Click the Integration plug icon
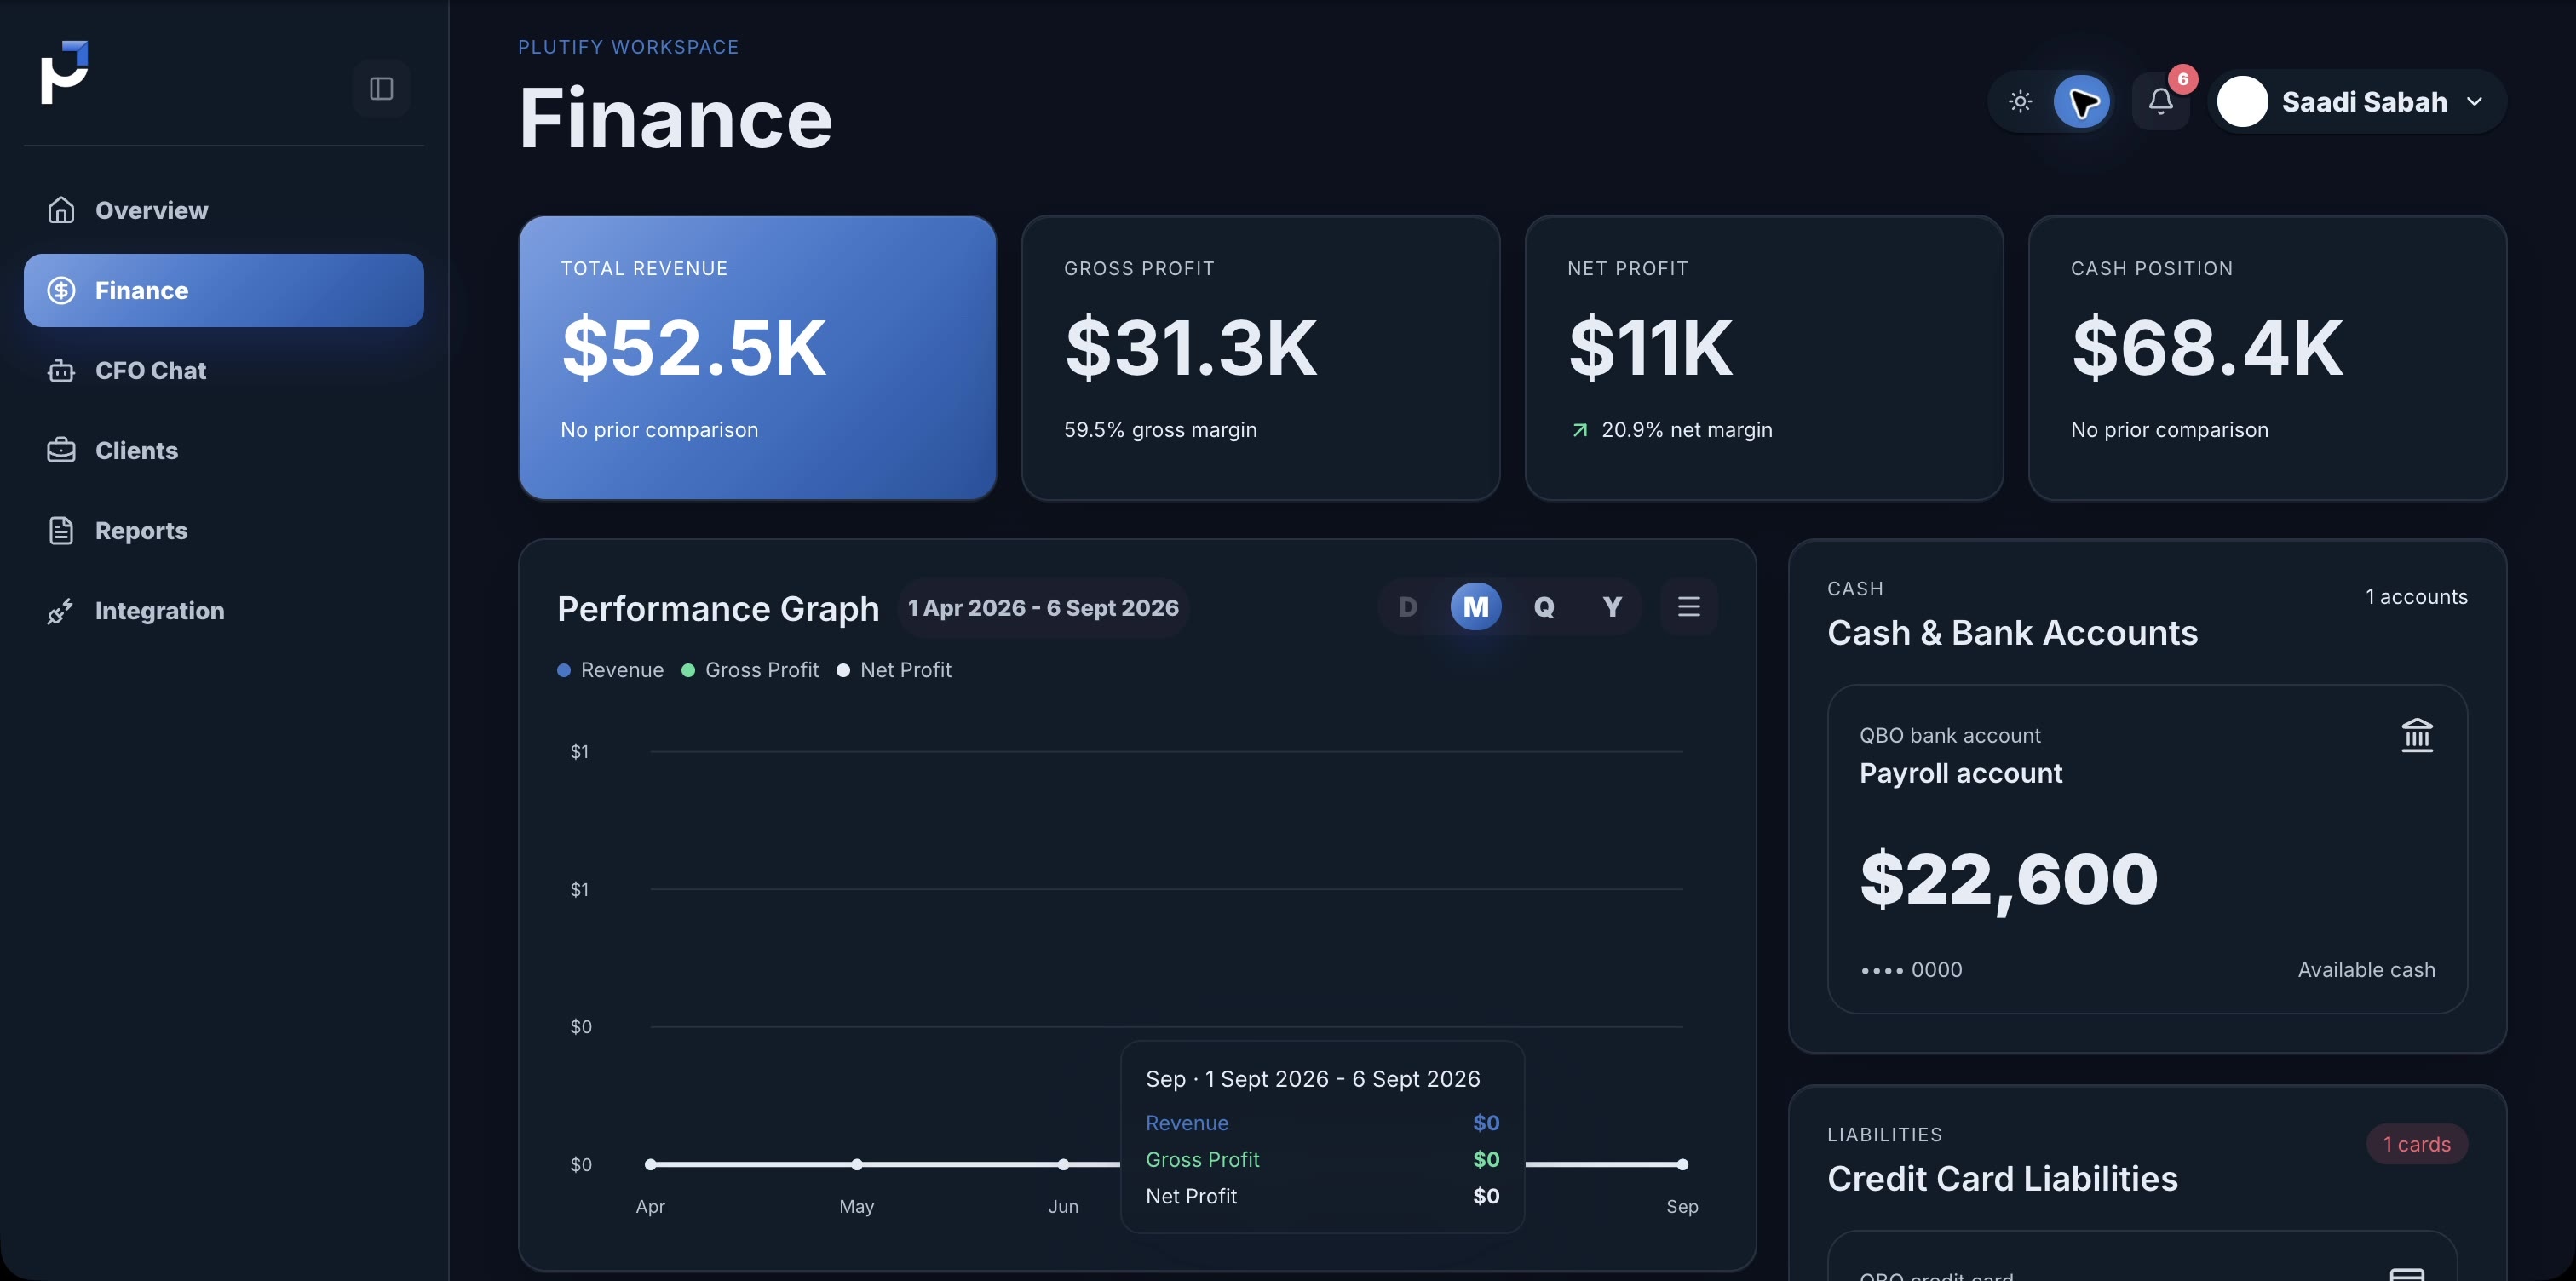This screenshot has width=2576, height=1281. (x=61, y=610)
